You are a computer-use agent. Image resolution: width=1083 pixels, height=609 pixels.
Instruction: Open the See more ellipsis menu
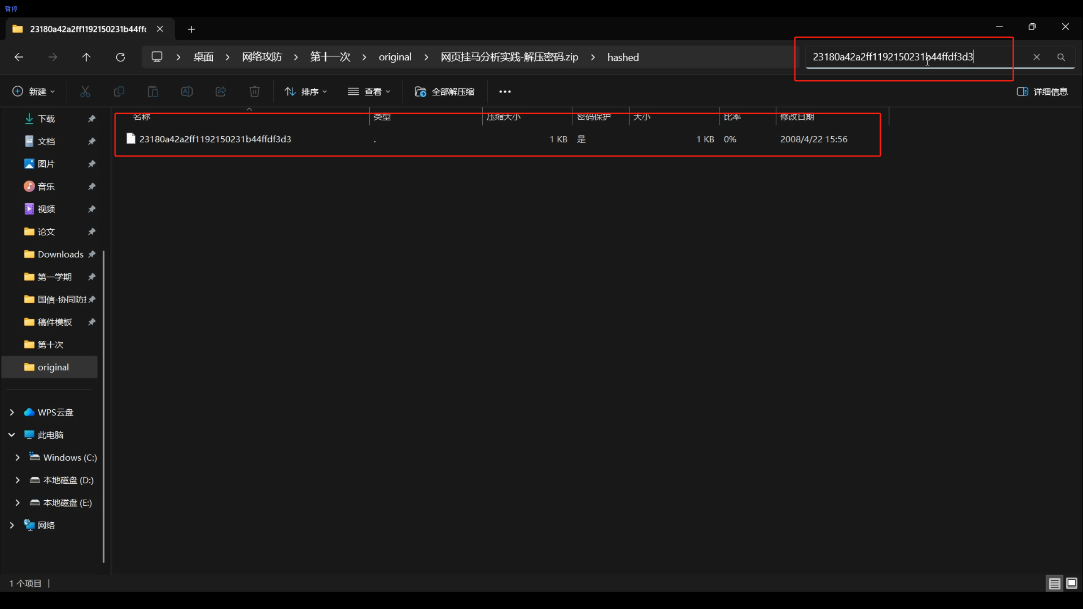(x=505, y=92)
